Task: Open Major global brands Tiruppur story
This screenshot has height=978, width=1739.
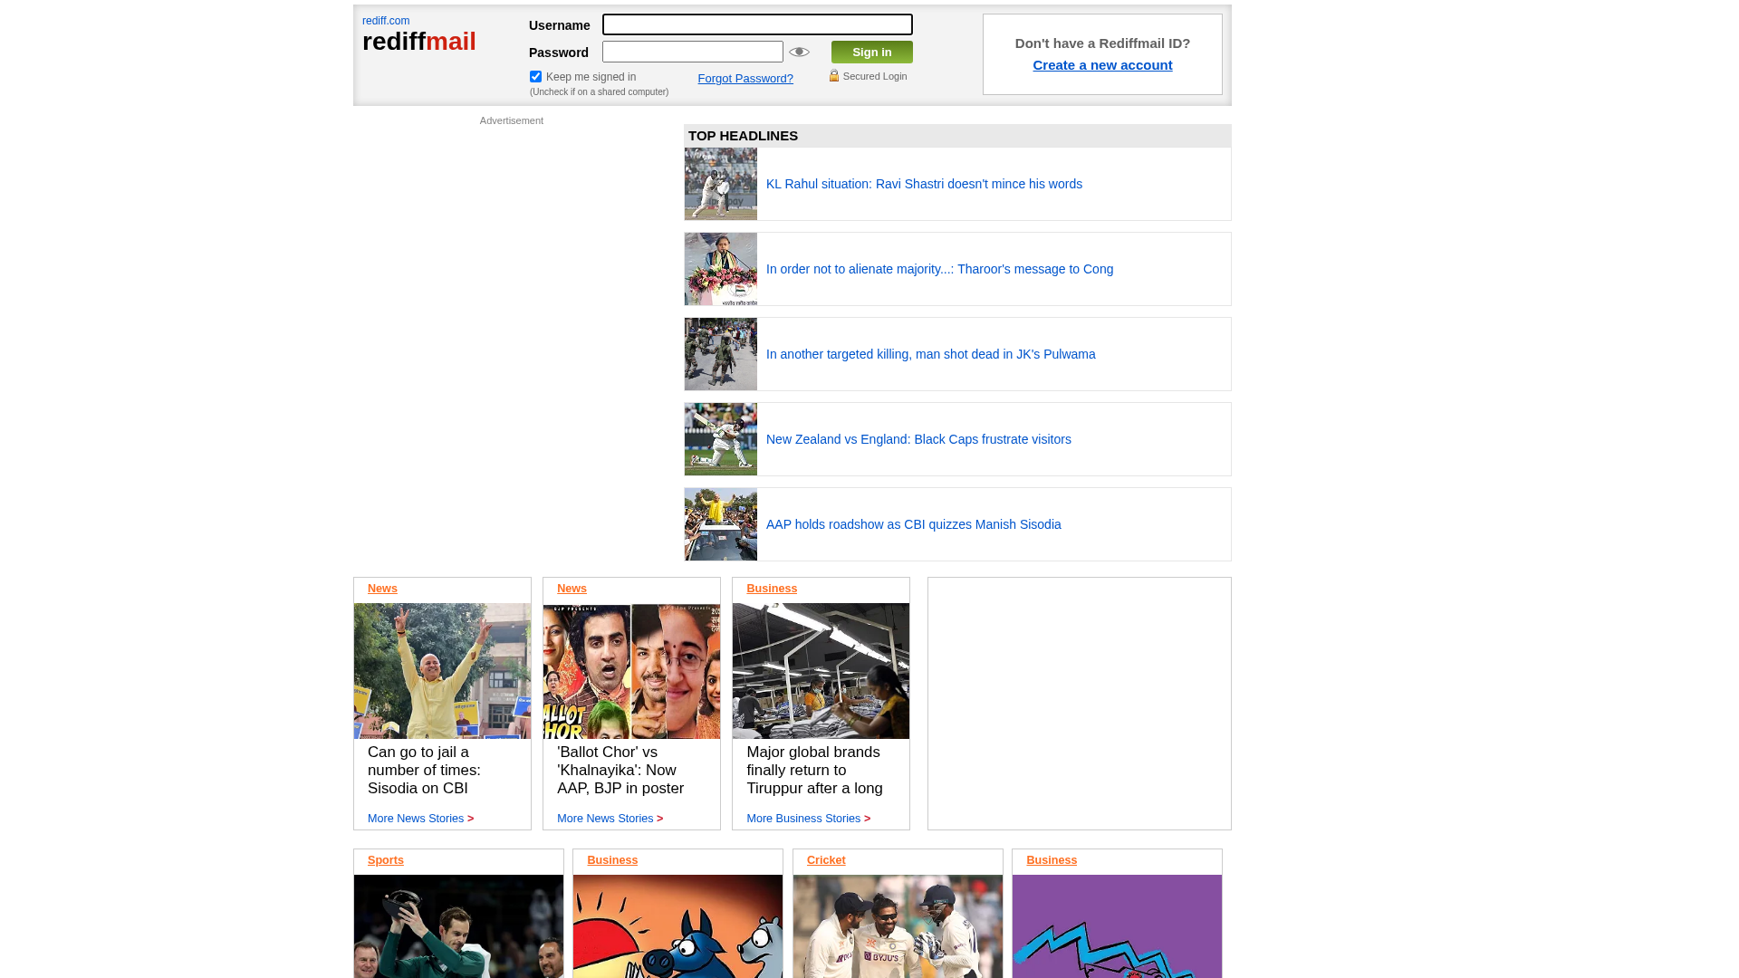Action: point(814,771)
